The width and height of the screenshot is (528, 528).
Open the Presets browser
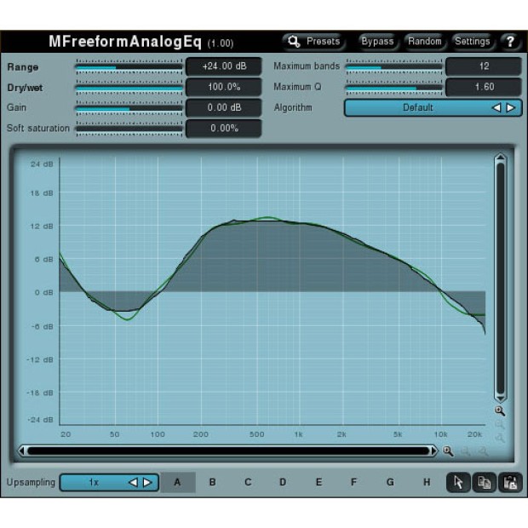[313, 42]
